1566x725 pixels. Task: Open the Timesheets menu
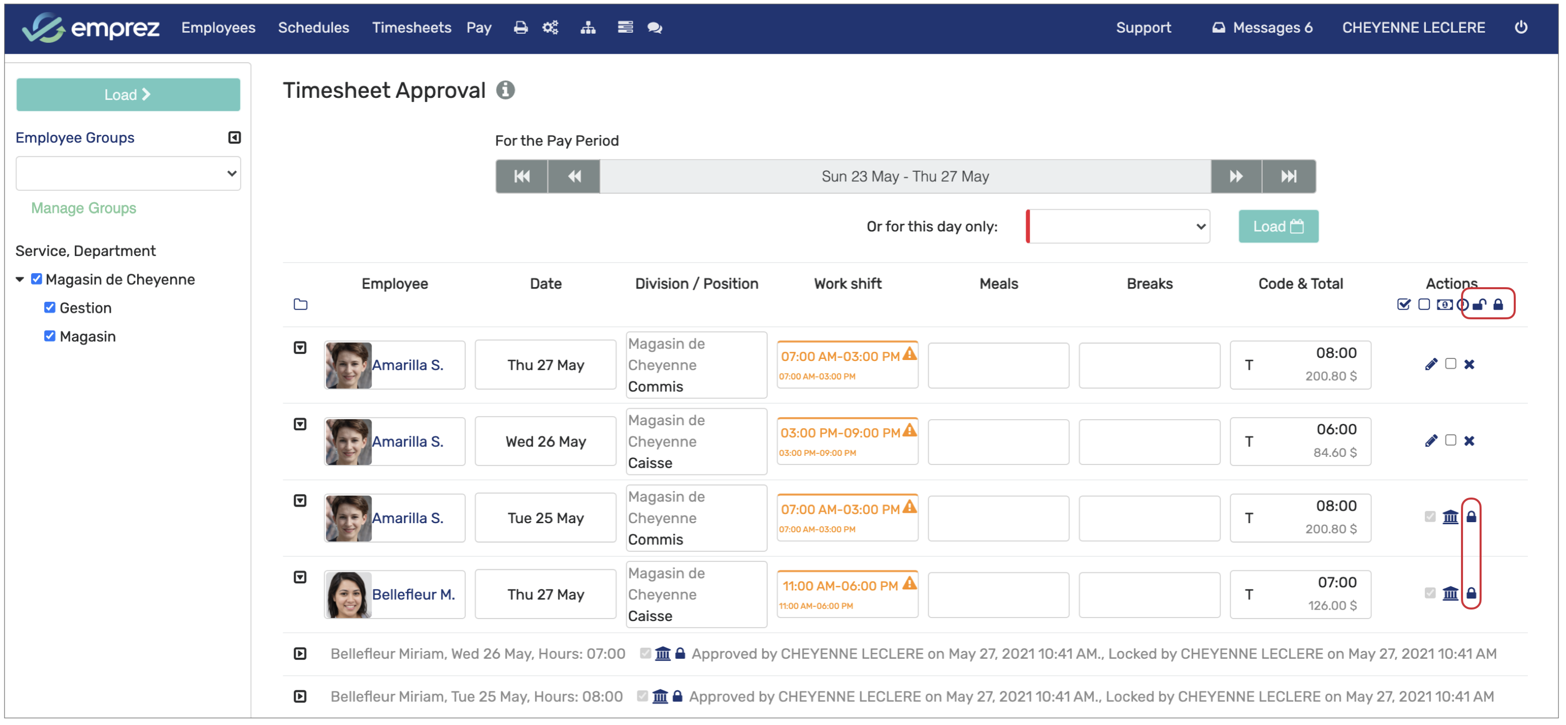click(411, 27)
